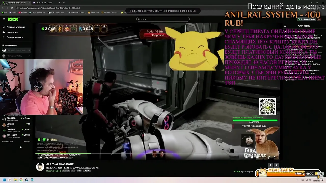Screen dimensions: 326x183
Task: Click the 43 тыс. просмотрам view count
Action: click(243, 172)
